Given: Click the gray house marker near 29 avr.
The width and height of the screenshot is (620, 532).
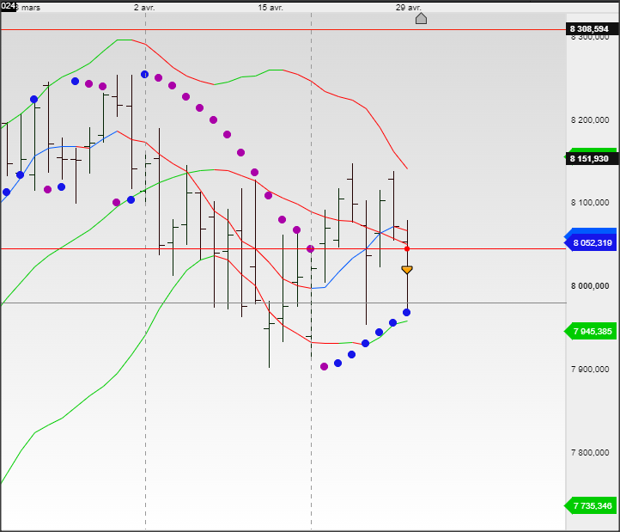Looking at the screenshot, I should tap(421, 19).
